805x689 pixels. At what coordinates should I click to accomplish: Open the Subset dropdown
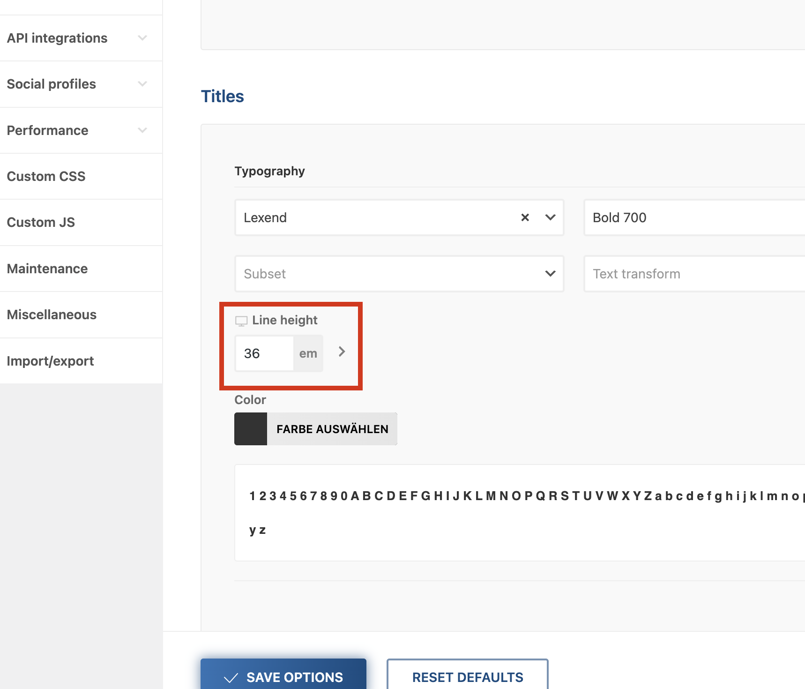click(399, 274)
